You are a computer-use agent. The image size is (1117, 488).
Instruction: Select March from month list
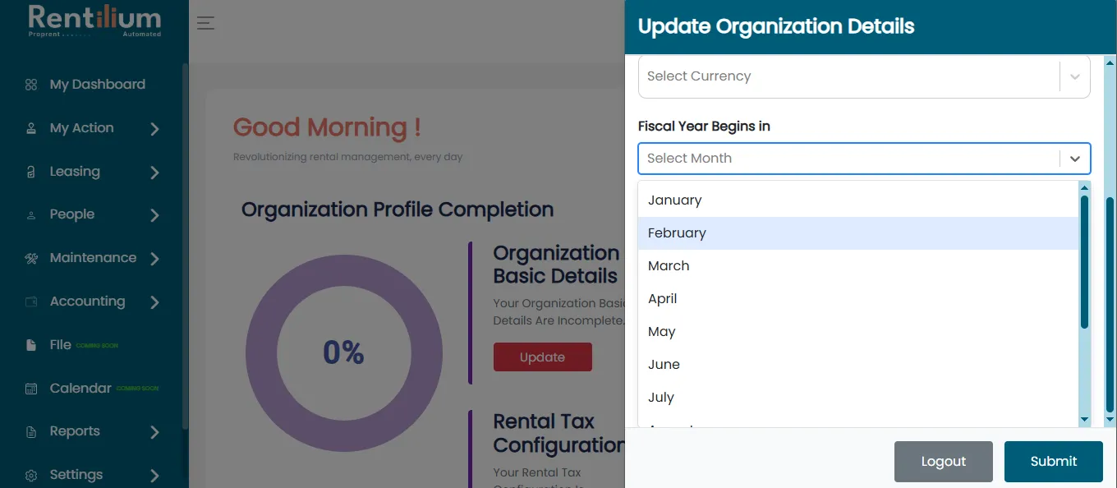858,266
